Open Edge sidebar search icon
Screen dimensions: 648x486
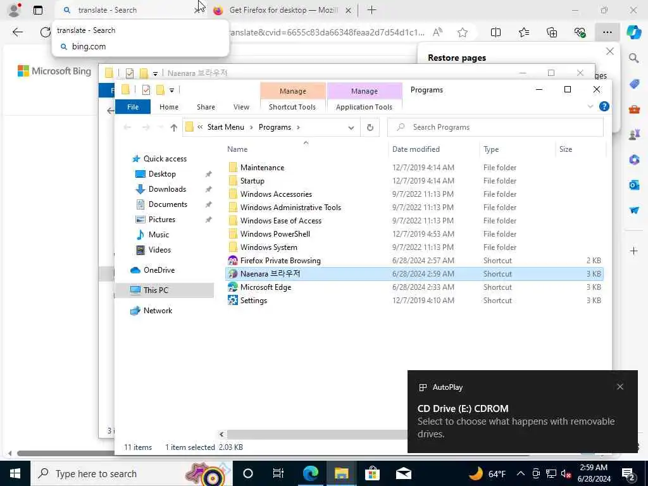pos(634,58)
